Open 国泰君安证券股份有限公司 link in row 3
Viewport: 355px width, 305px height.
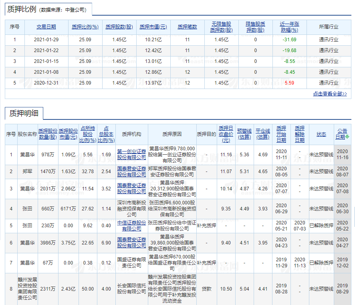pyautogui.click(x=131, y=188)
